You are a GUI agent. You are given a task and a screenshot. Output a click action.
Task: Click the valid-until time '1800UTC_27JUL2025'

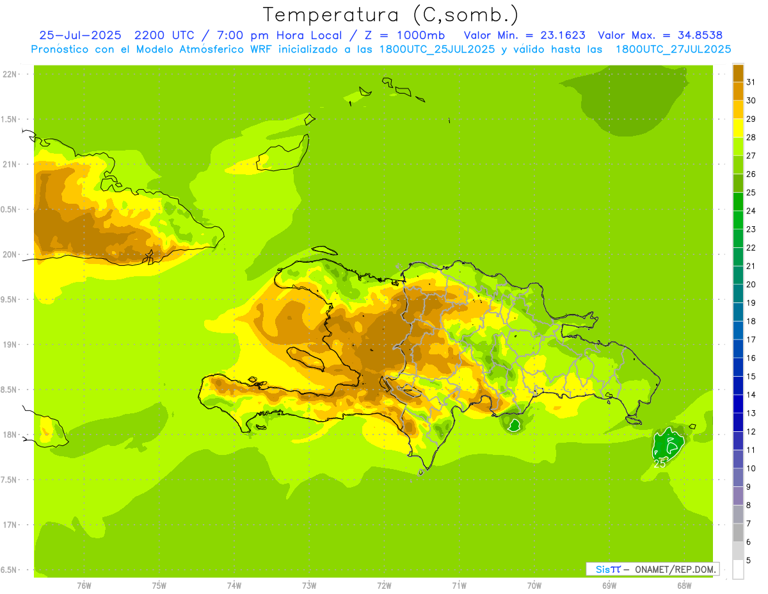pos(674,49)
